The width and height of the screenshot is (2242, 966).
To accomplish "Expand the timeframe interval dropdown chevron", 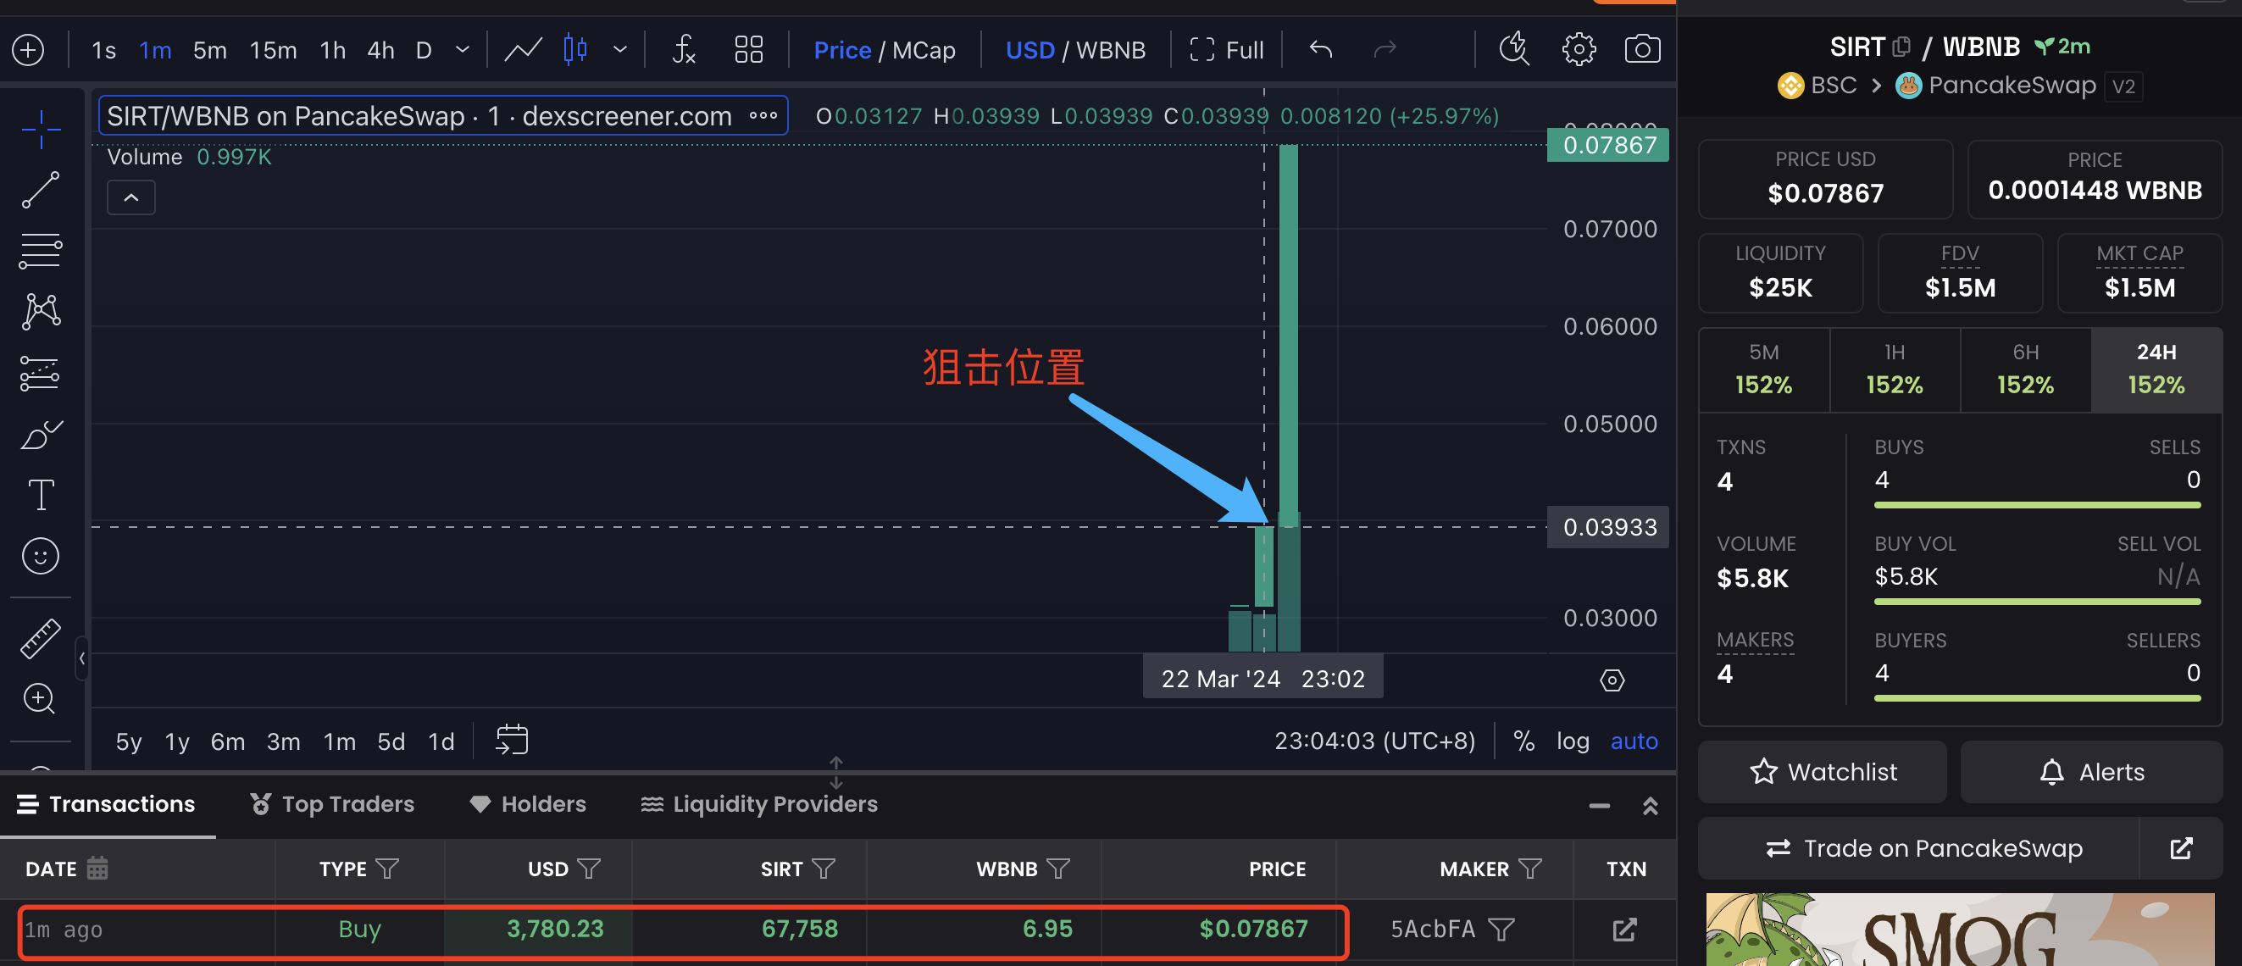I will (x=462, y=50).
